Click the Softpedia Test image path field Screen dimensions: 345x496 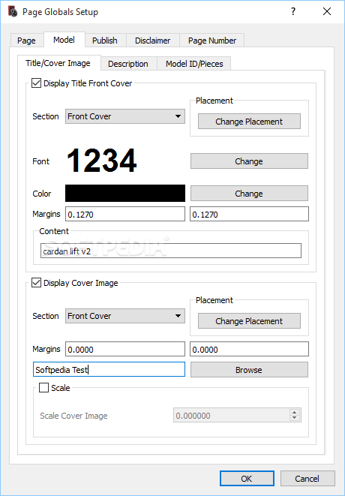coord(109,369)
